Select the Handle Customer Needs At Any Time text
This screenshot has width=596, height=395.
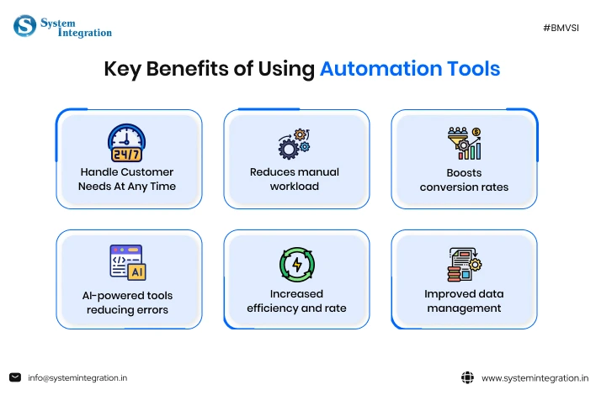click(127, 179)
